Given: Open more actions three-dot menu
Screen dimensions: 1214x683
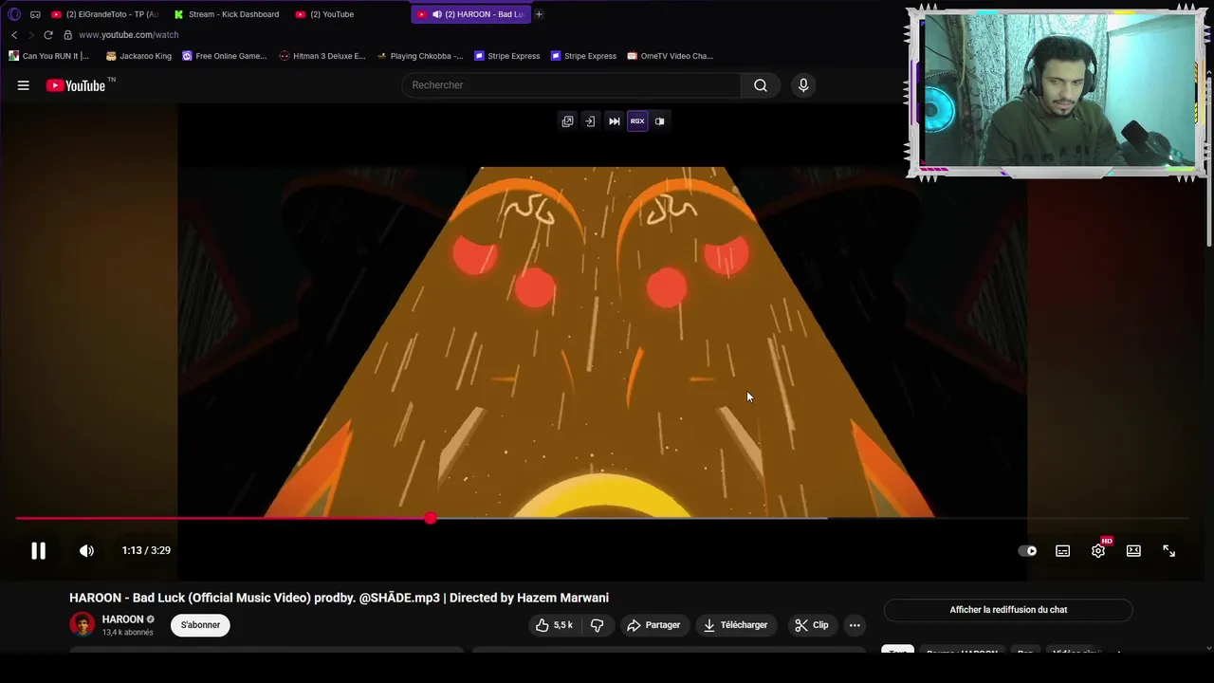Looking at the screenshot, I should [x=855, y=625].
